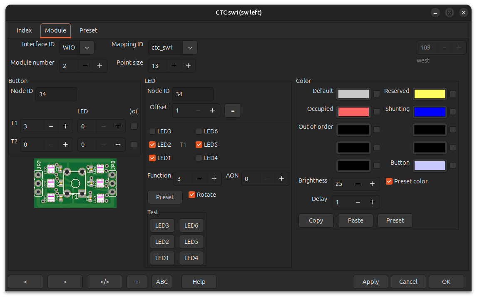The image size is (477, 298).
Task: Click the LED Node ID input field
Action: click(192, 94)
